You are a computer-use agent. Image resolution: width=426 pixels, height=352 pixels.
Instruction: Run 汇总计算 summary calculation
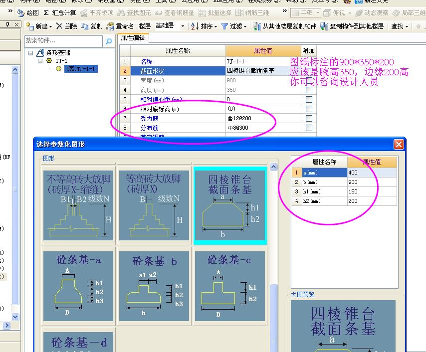pyautogui.click(x=60, y=13)
